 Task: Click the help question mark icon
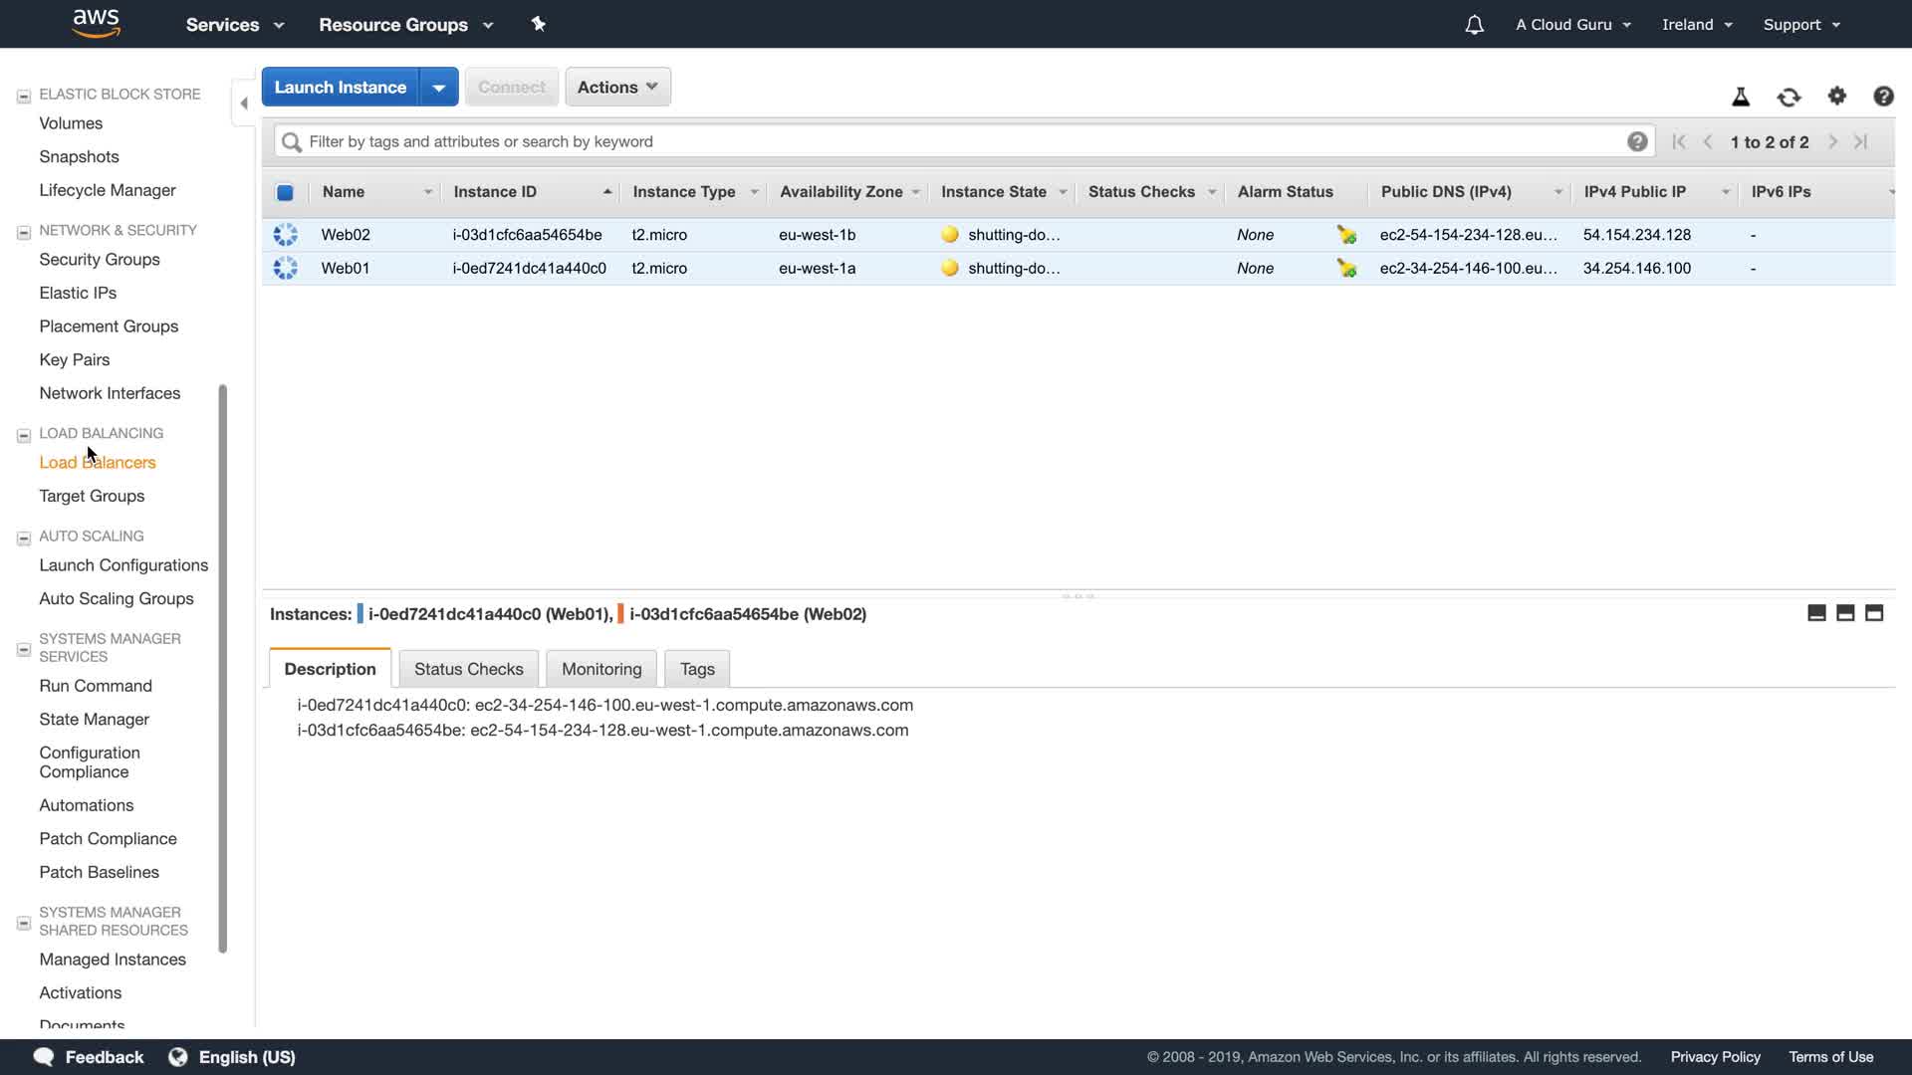[x=1882, y=97]
